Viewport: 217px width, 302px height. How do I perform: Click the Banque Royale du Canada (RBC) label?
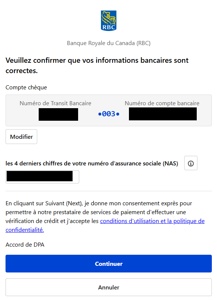(108, 43)
